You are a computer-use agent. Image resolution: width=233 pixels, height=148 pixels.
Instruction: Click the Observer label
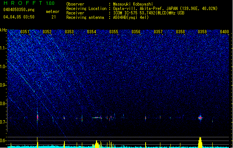pyautogui.click(x=75, y=4)
